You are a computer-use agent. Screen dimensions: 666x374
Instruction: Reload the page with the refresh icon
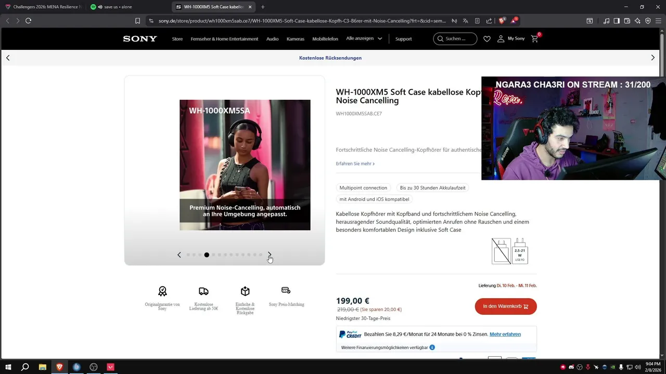tap(28, 21)
